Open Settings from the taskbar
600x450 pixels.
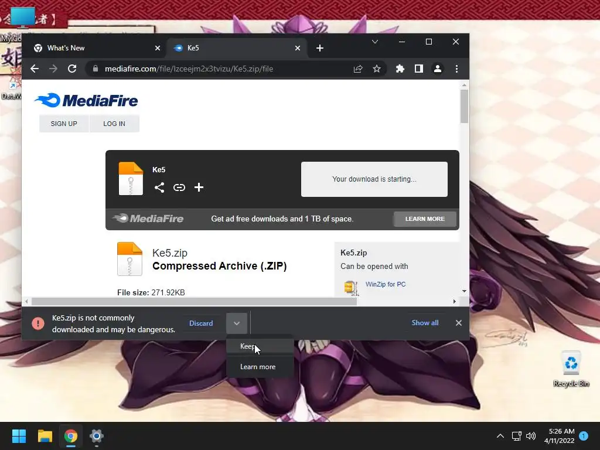pos(97,436)
